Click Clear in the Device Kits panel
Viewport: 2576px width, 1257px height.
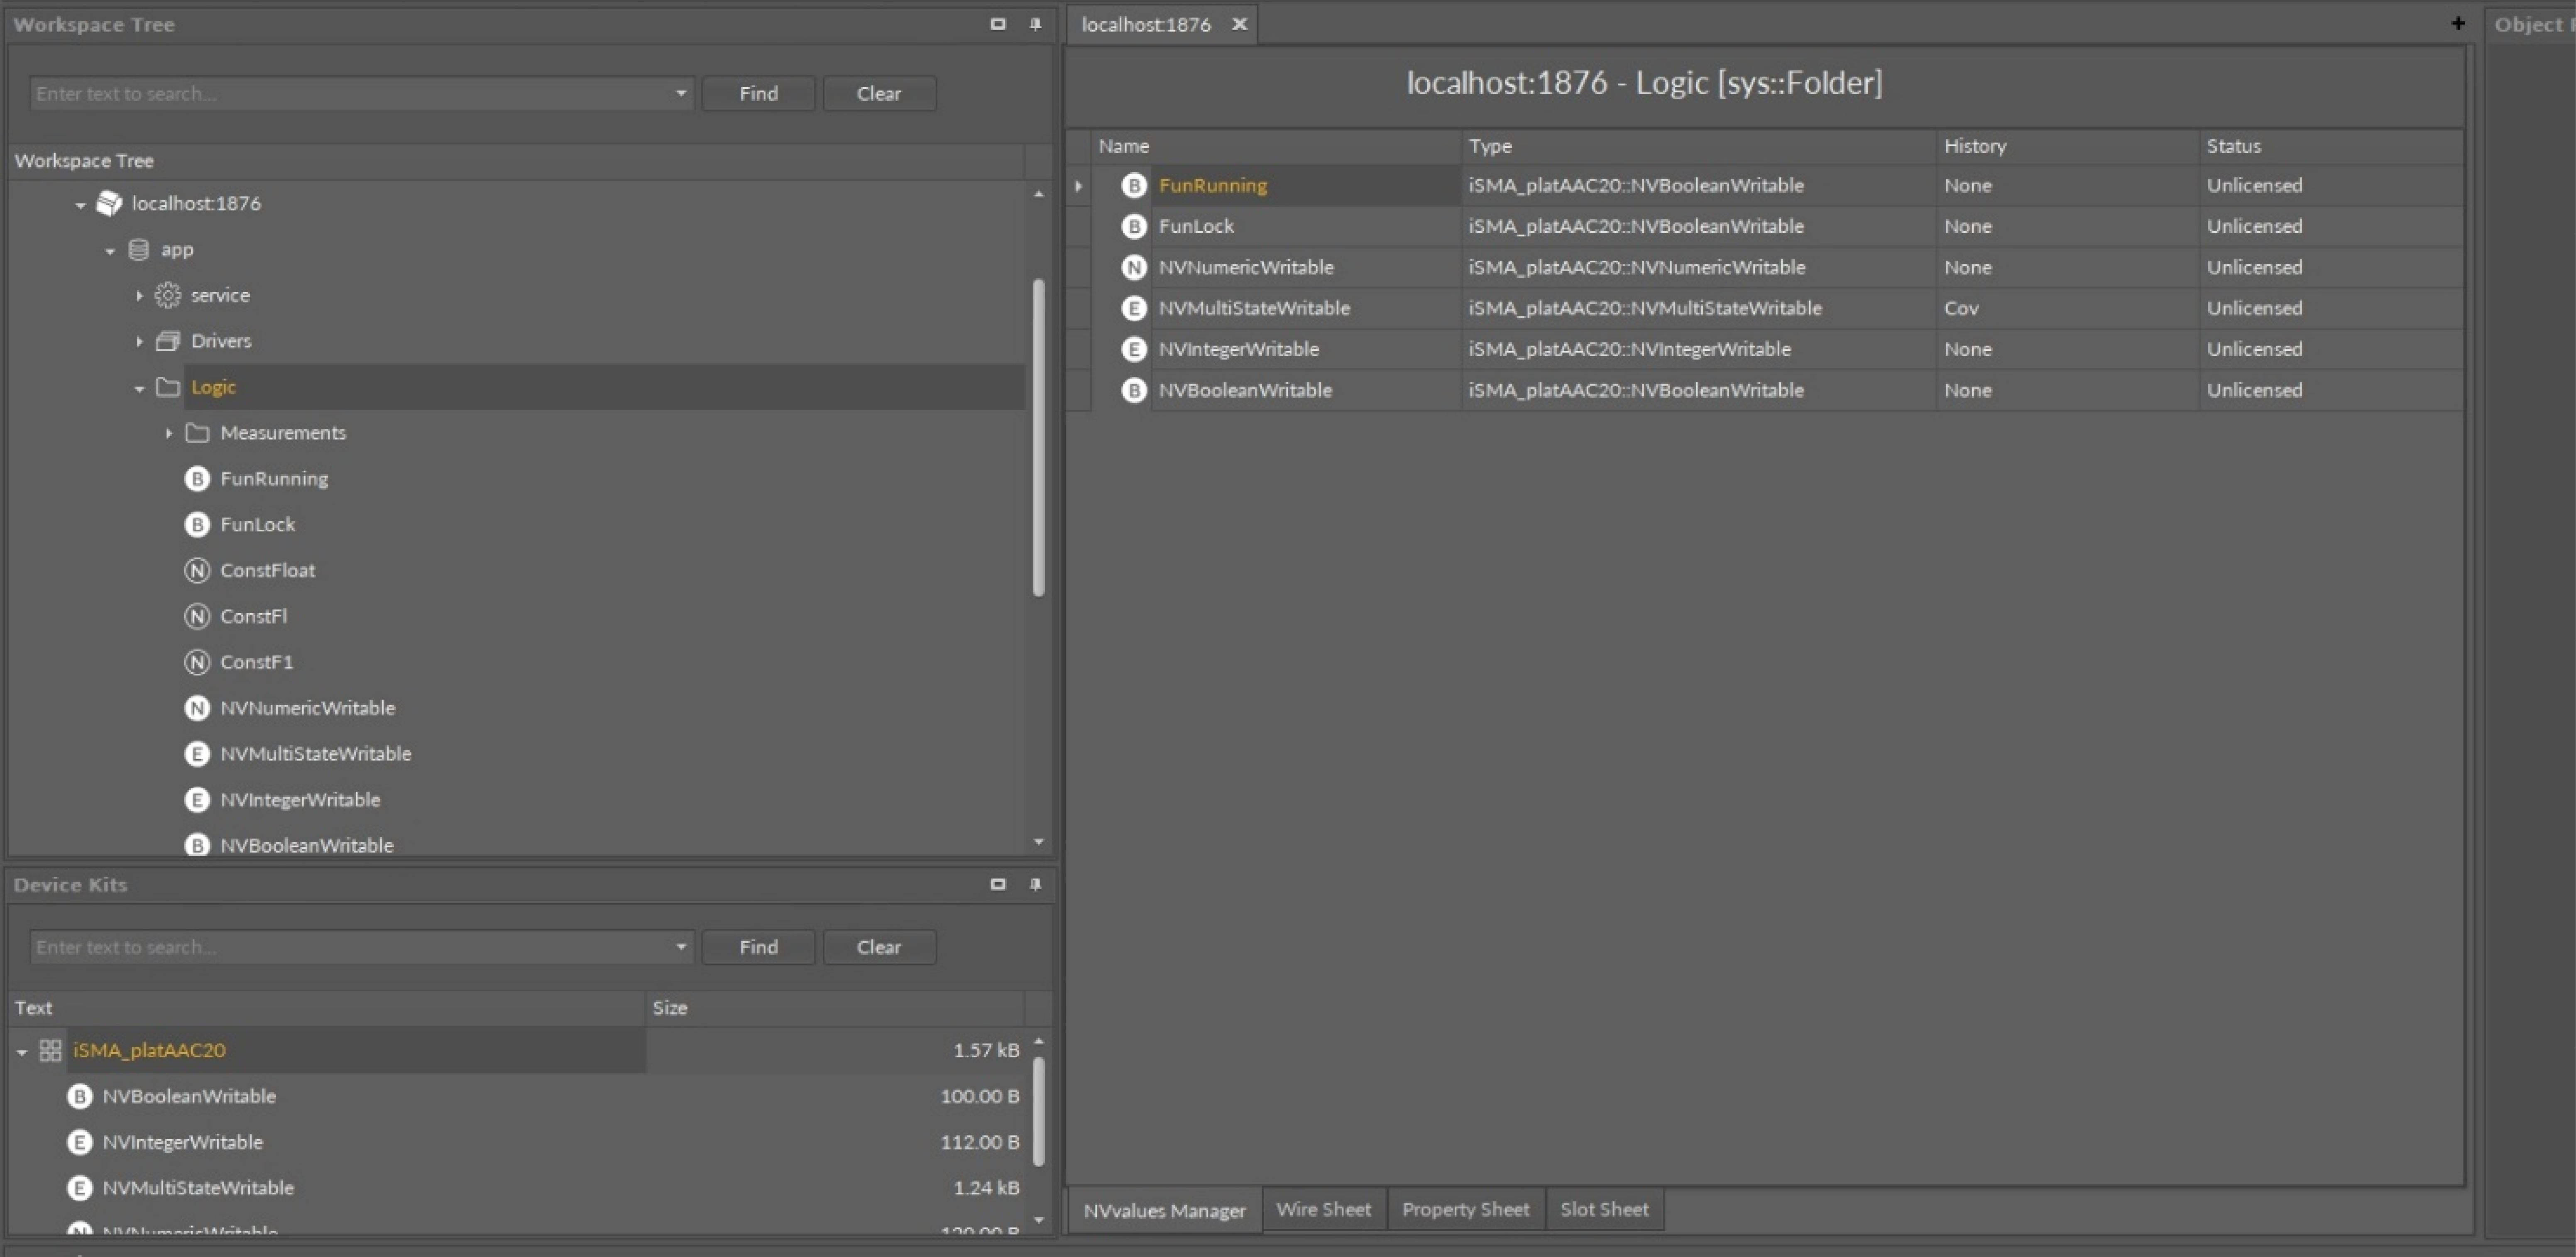coord(878,947)
